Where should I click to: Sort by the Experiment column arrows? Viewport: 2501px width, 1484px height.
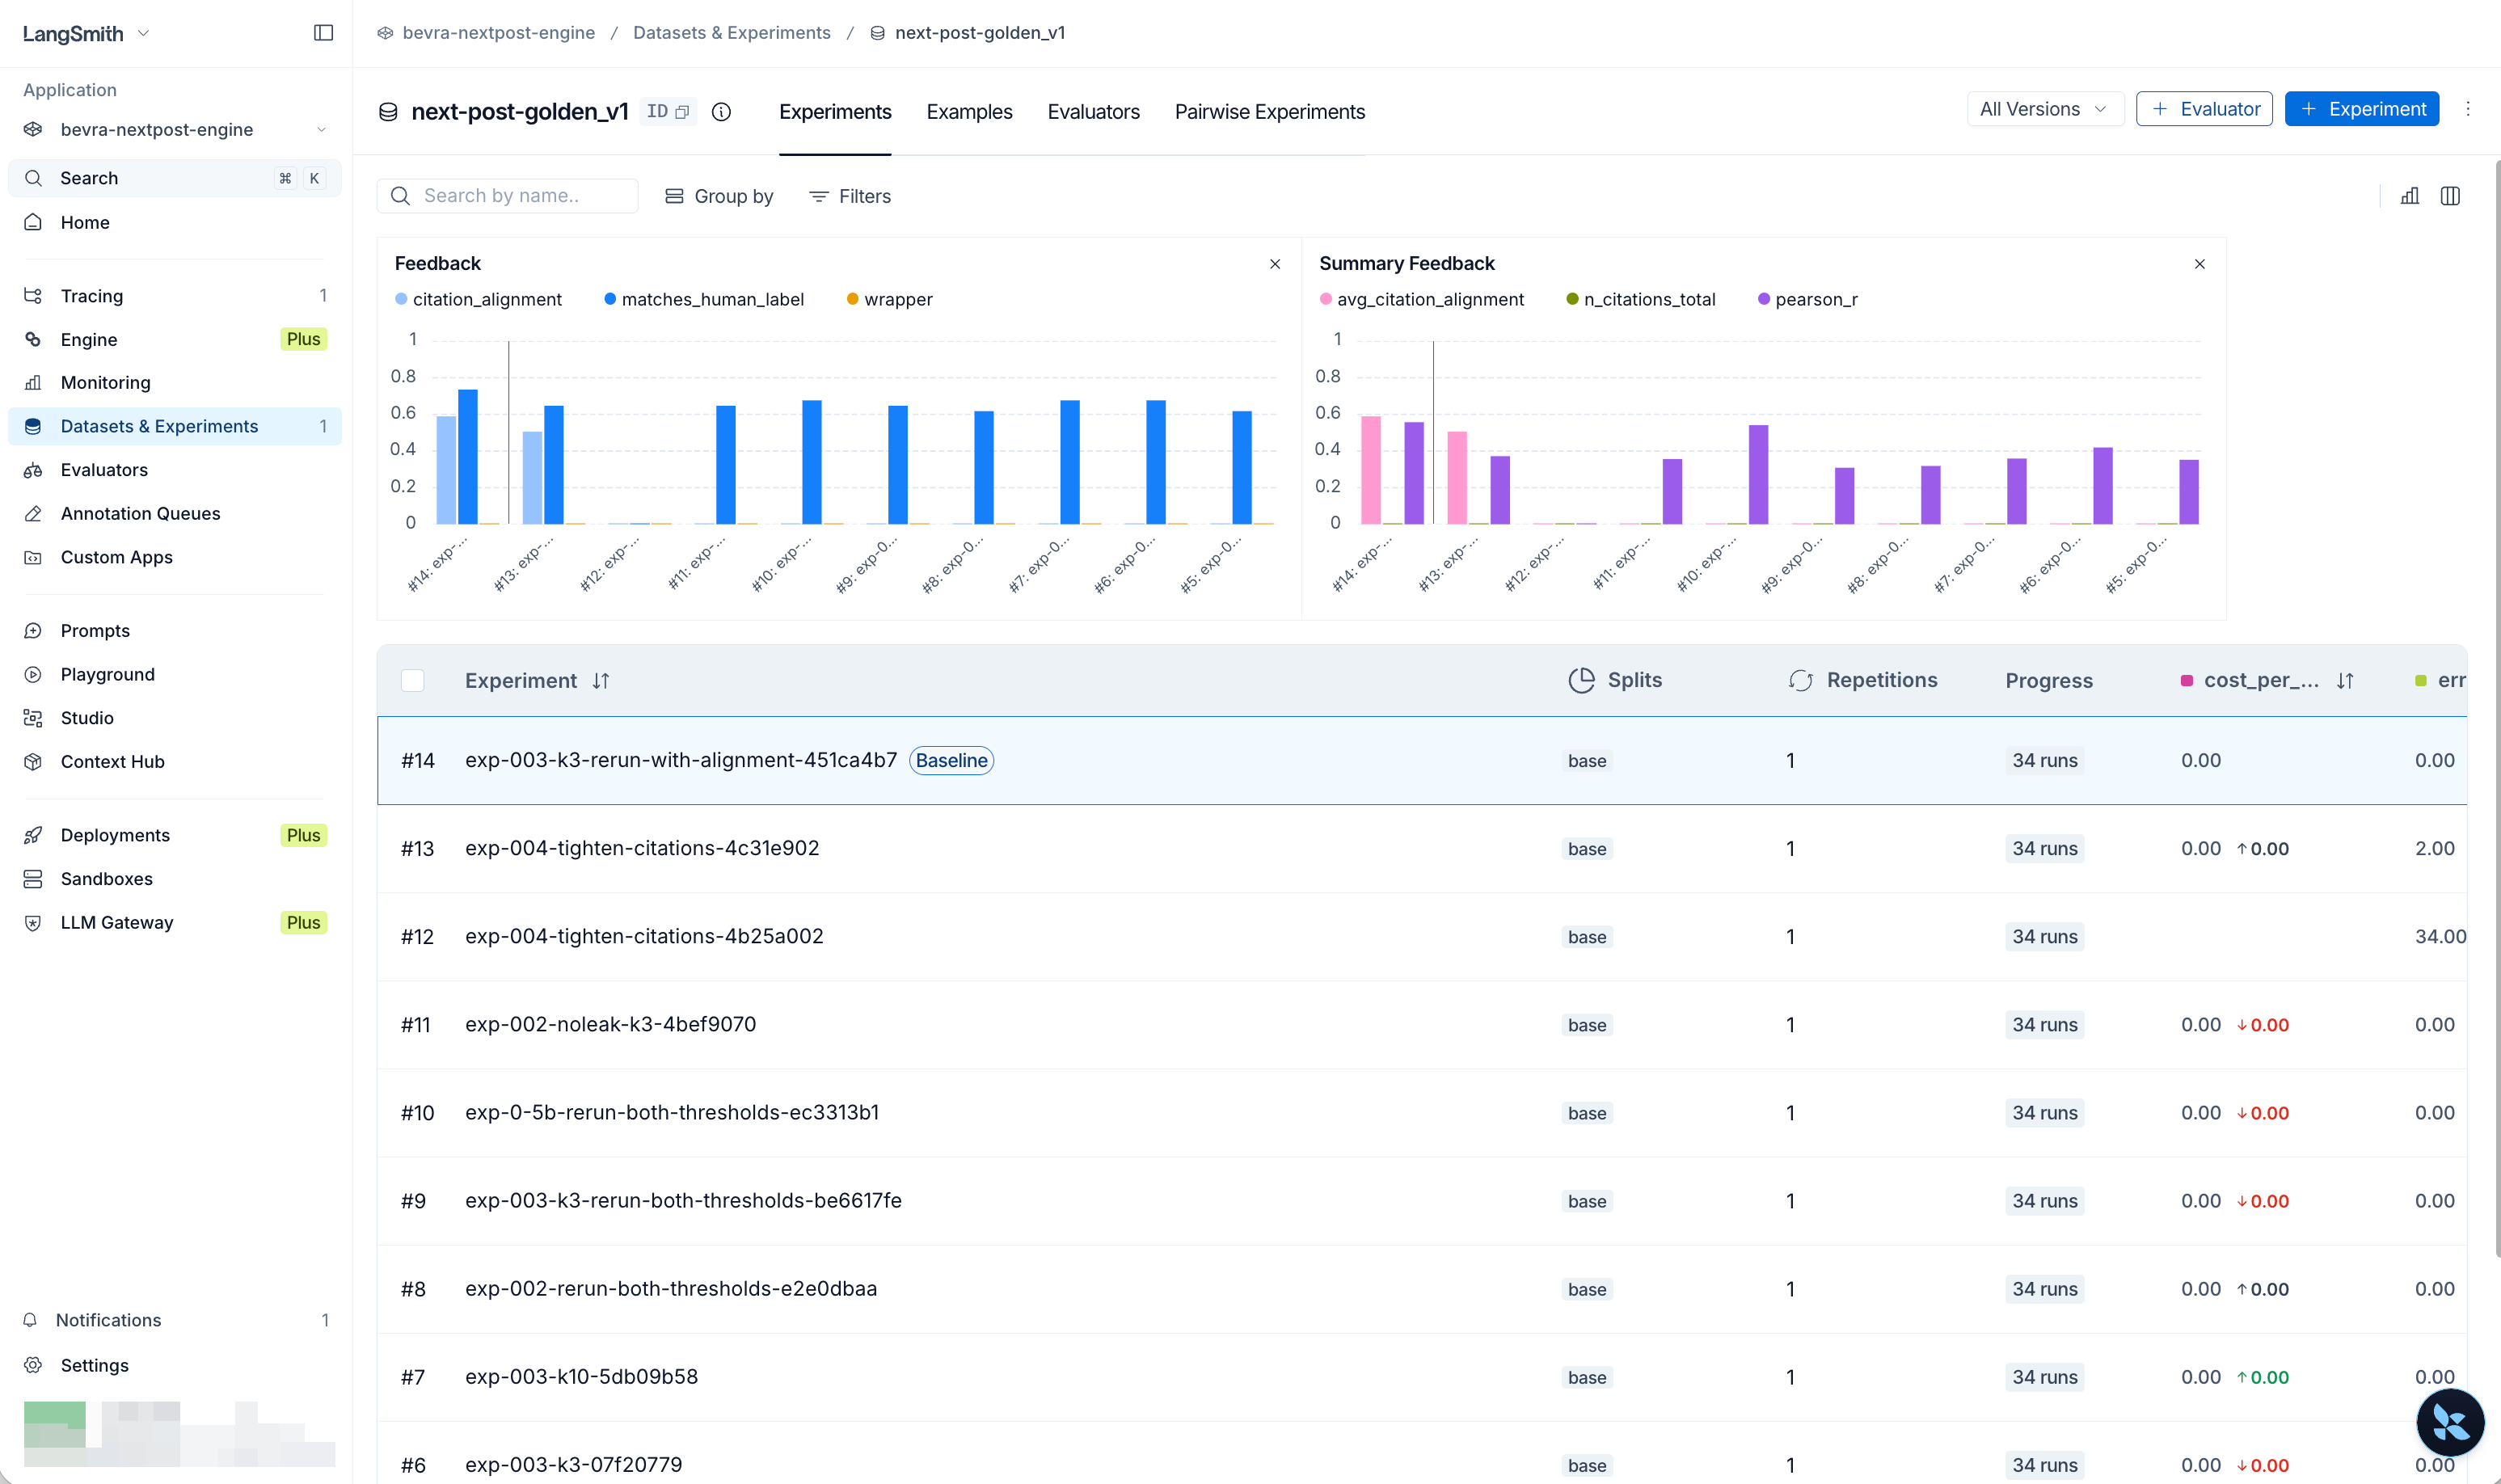pyautogui.click(x=601, y=681)
